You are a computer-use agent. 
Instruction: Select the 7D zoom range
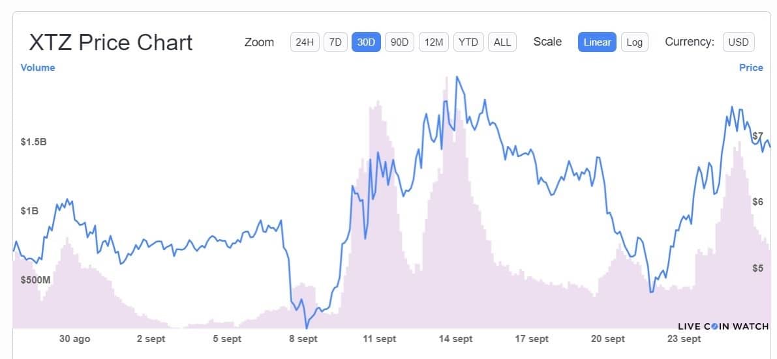(x=335, y=42)
